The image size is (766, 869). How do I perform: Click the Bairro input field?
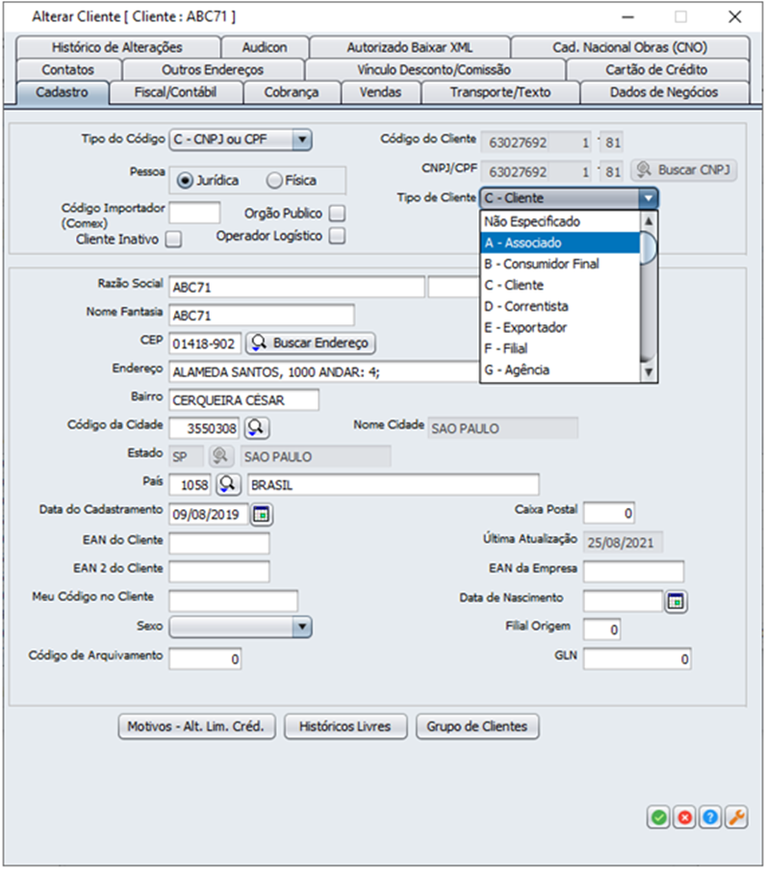[243, 400]
